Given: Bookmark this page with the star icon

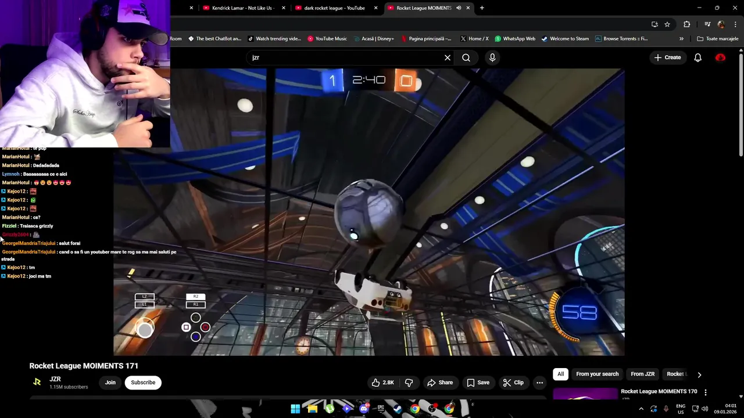Looking at the screenshot, I should pos(667,24).
